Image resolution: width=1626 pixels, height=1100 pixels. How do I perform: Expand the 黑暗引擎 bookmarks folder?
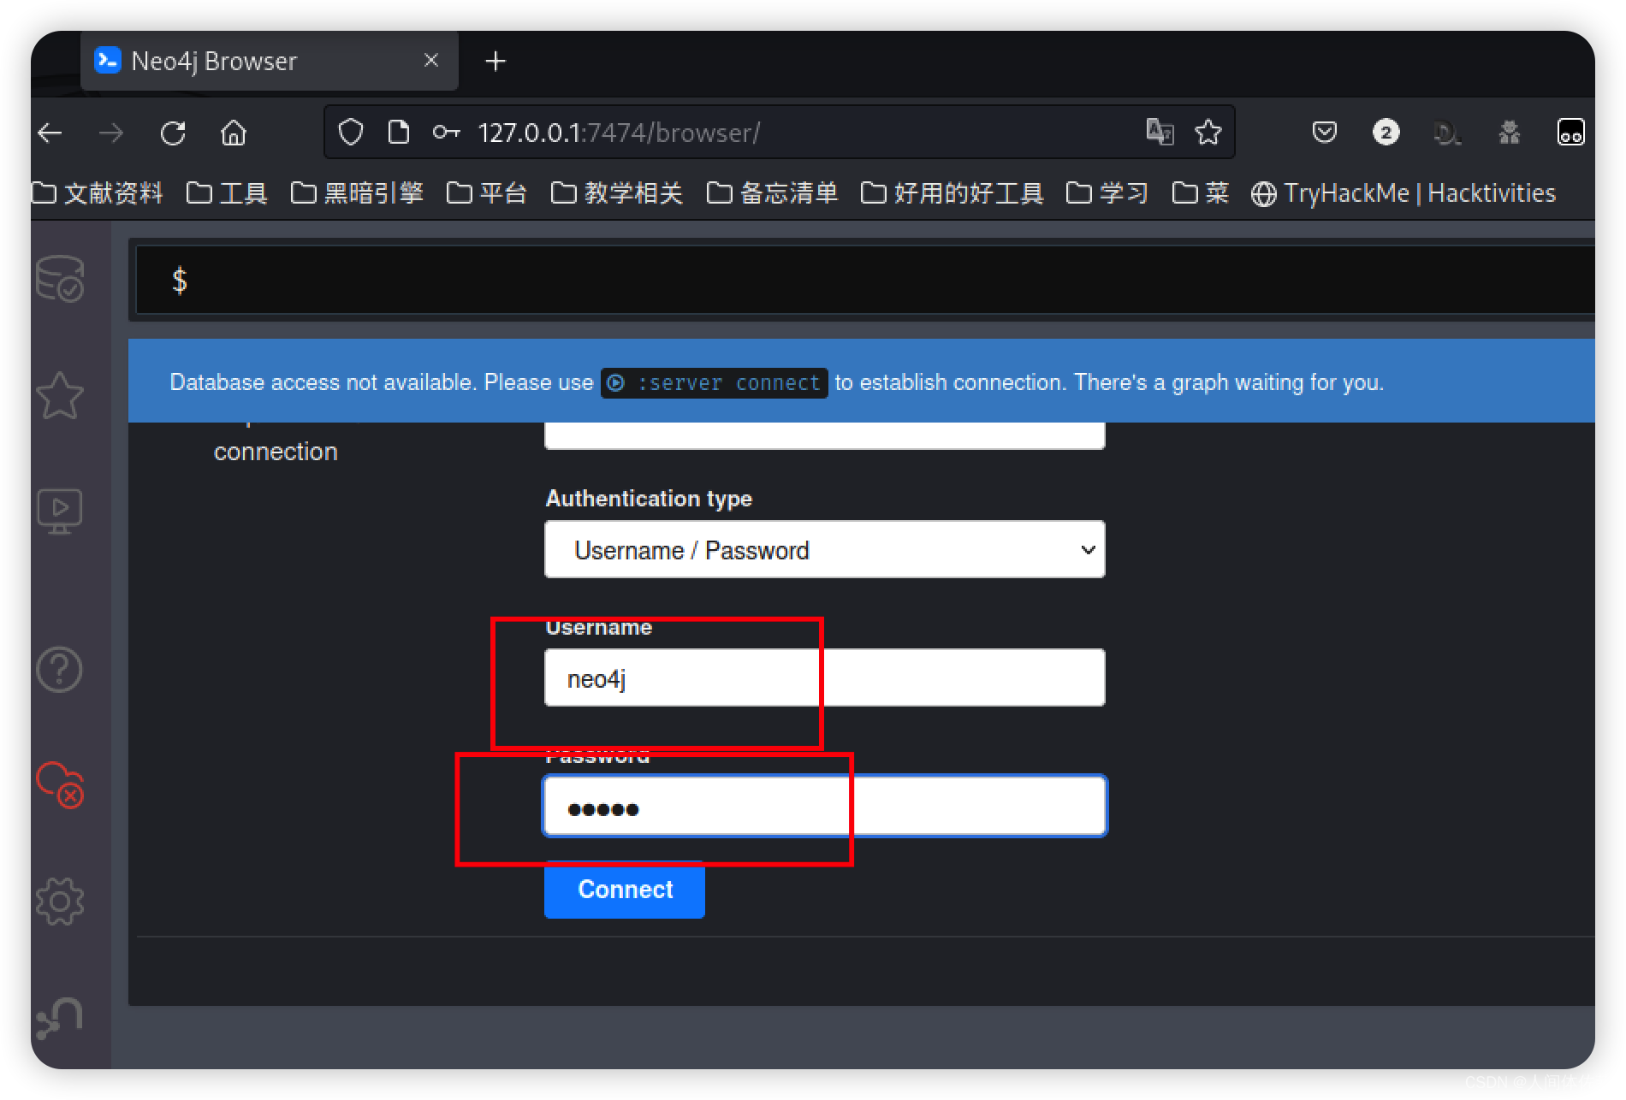357,193
